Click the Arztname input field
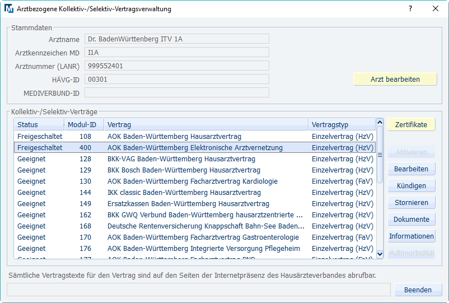The width and height of the screenshot is (449, 303). pyautogui.click(x=177, y=39)
